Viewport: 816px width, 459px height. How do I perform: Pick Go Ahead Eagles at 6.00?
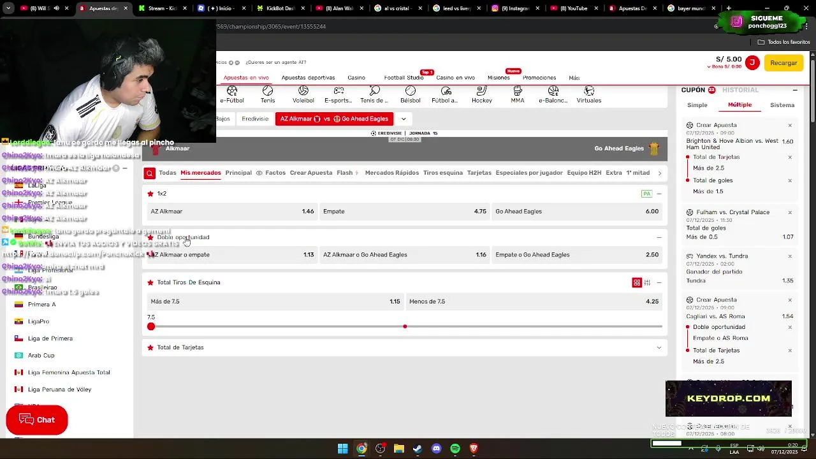(x=577, y=212)
